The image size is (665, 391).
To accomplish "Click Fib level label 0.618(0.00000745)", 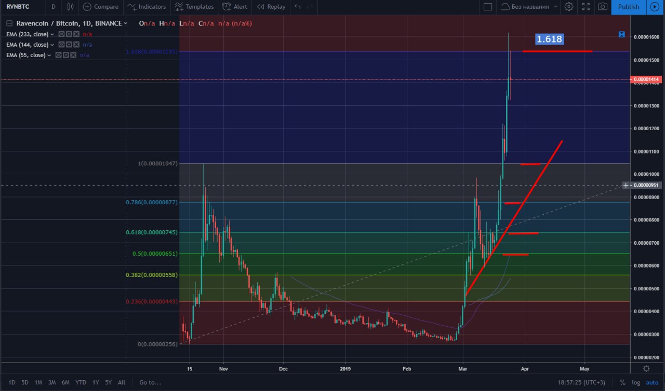I will click(152, 232).
